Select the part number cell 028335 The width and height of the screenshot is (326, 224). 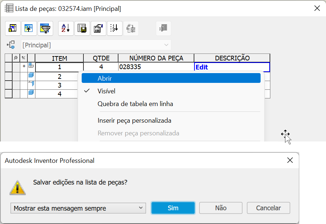click(156, 67)
